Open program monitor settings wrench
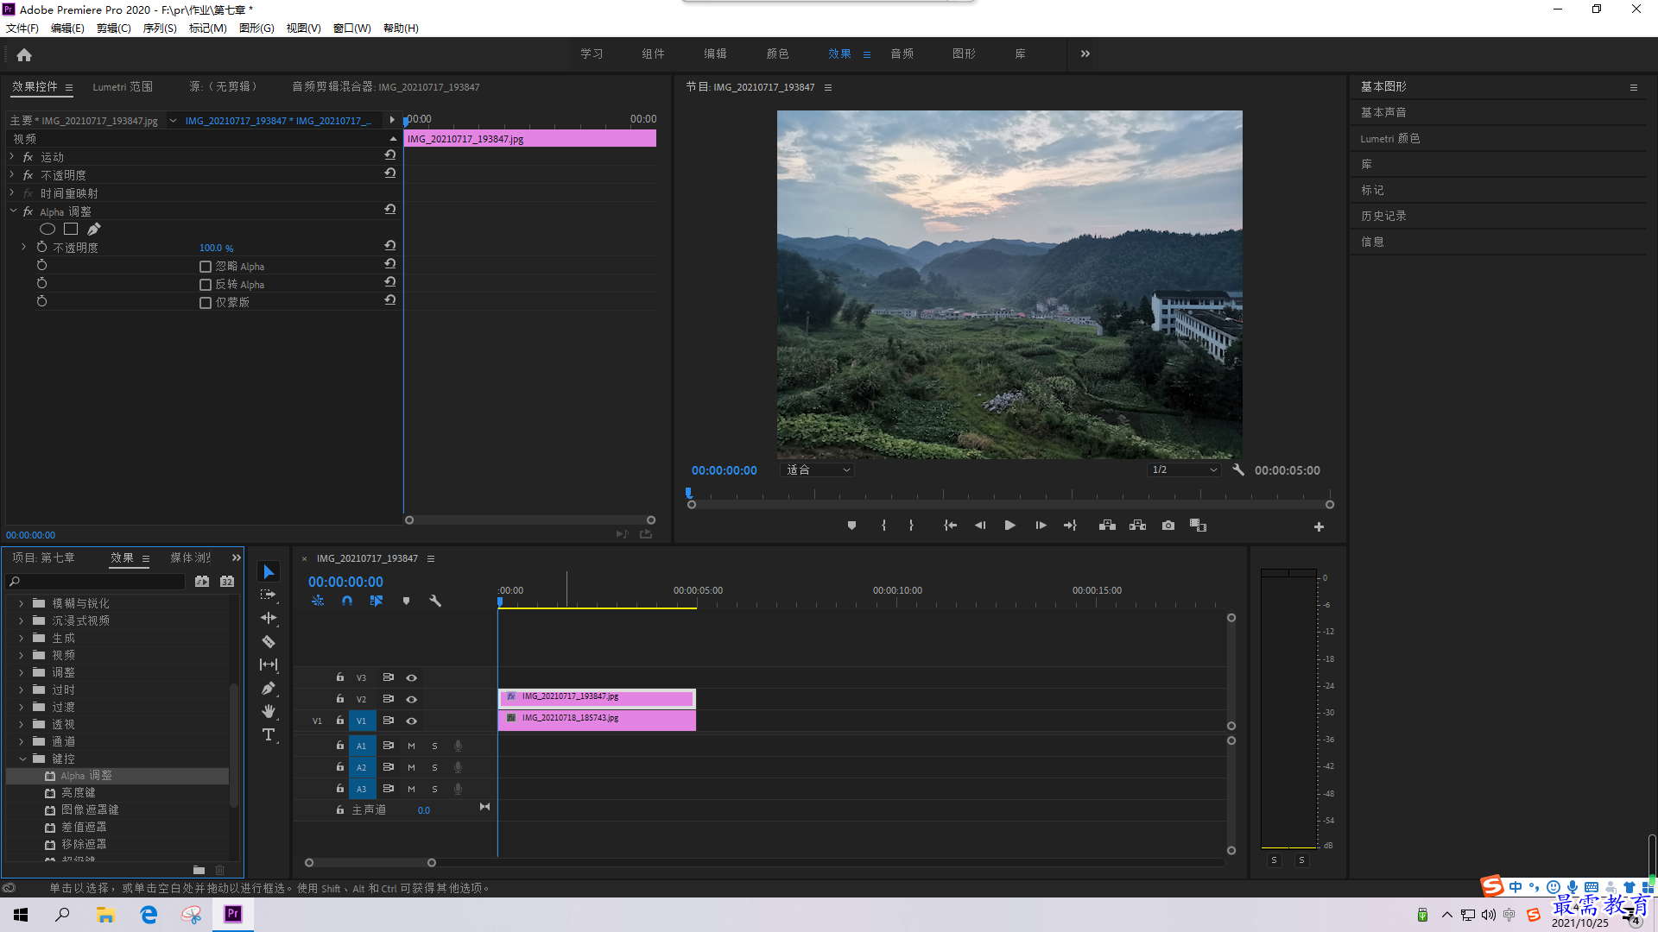Viewport: 1658px width, 932px height. [x=1238, y=470]
